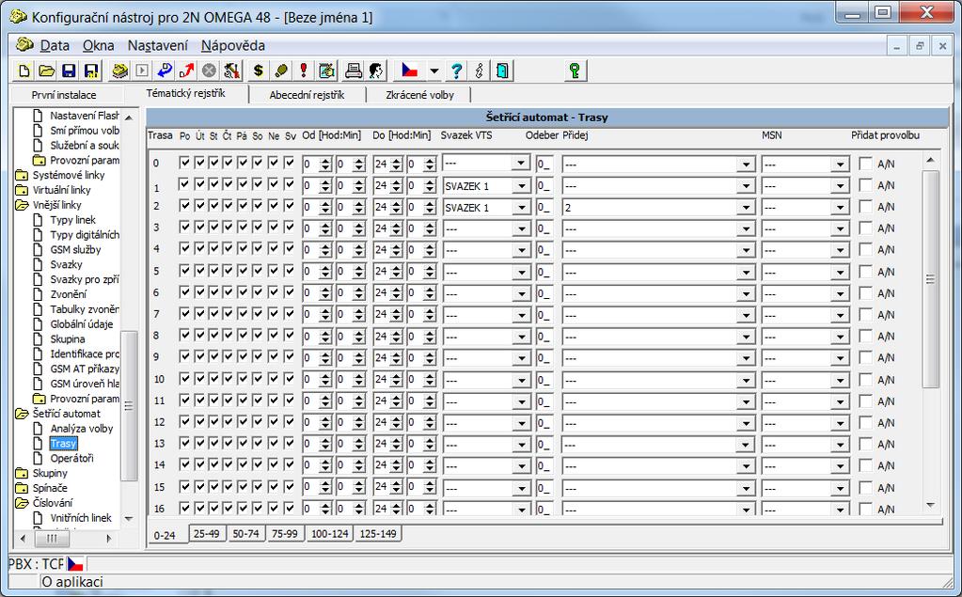
Task: Open Přidej dropdown for Trasa 13
Action: click(746, 444)
